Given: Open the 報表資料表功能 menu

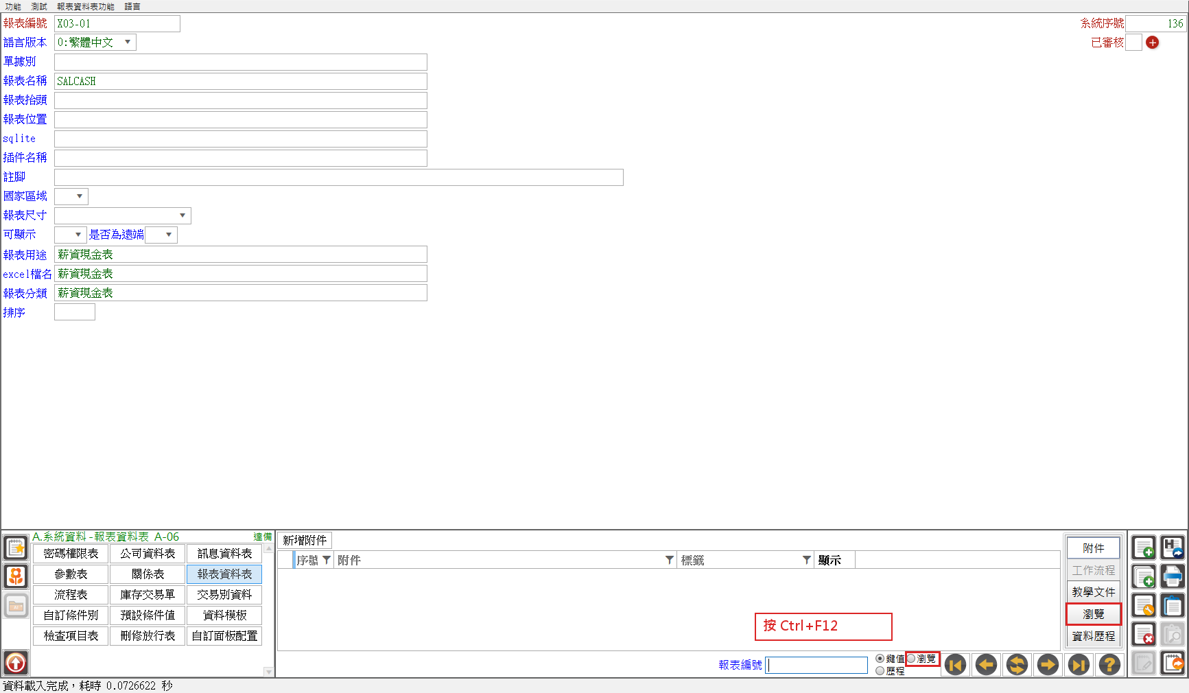Looking at the screenshot, I should (86, 6).
